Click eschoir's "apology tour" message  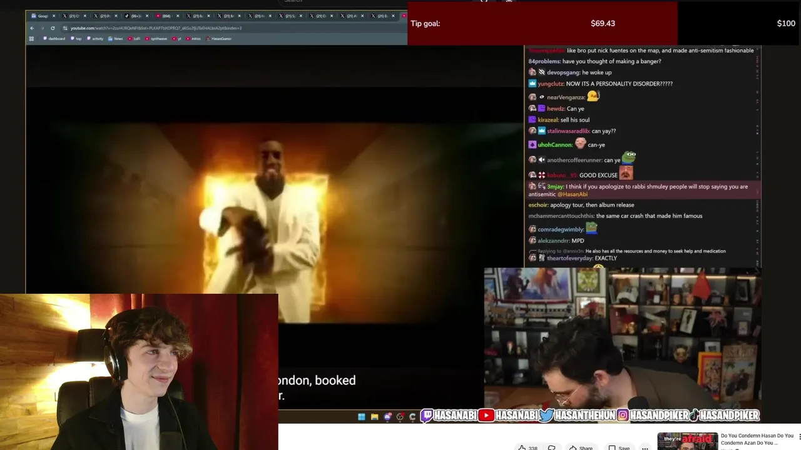(x=581, y=205)
